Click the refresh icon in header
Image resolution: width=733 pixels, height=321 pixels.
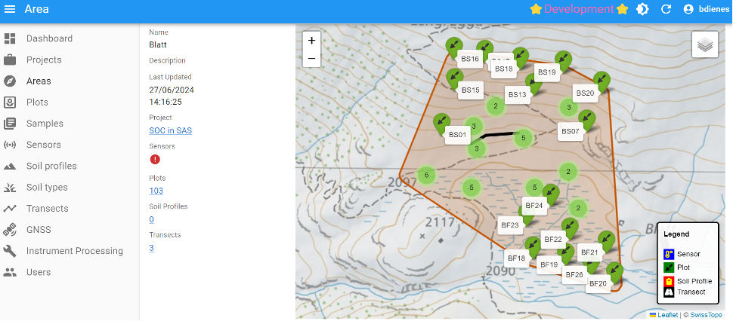coord(666,9)
